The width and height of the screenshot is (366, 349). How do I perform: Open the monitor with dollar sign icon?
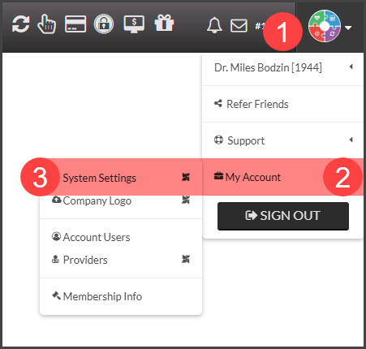click(134, 24)
